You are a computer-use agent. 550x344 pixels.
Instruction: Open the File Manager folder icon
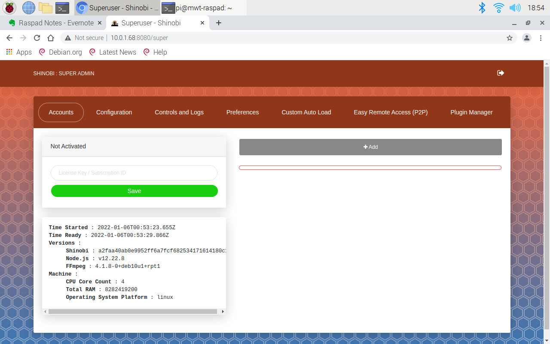(x=46, y=8)
